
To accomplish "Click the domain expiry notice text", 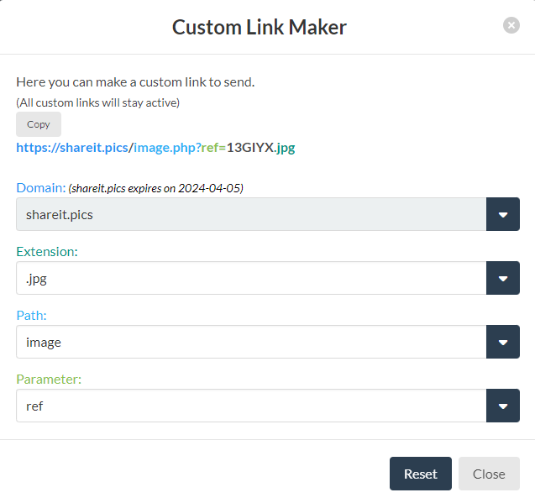I will pyautogui.click(x=156, y=188).
